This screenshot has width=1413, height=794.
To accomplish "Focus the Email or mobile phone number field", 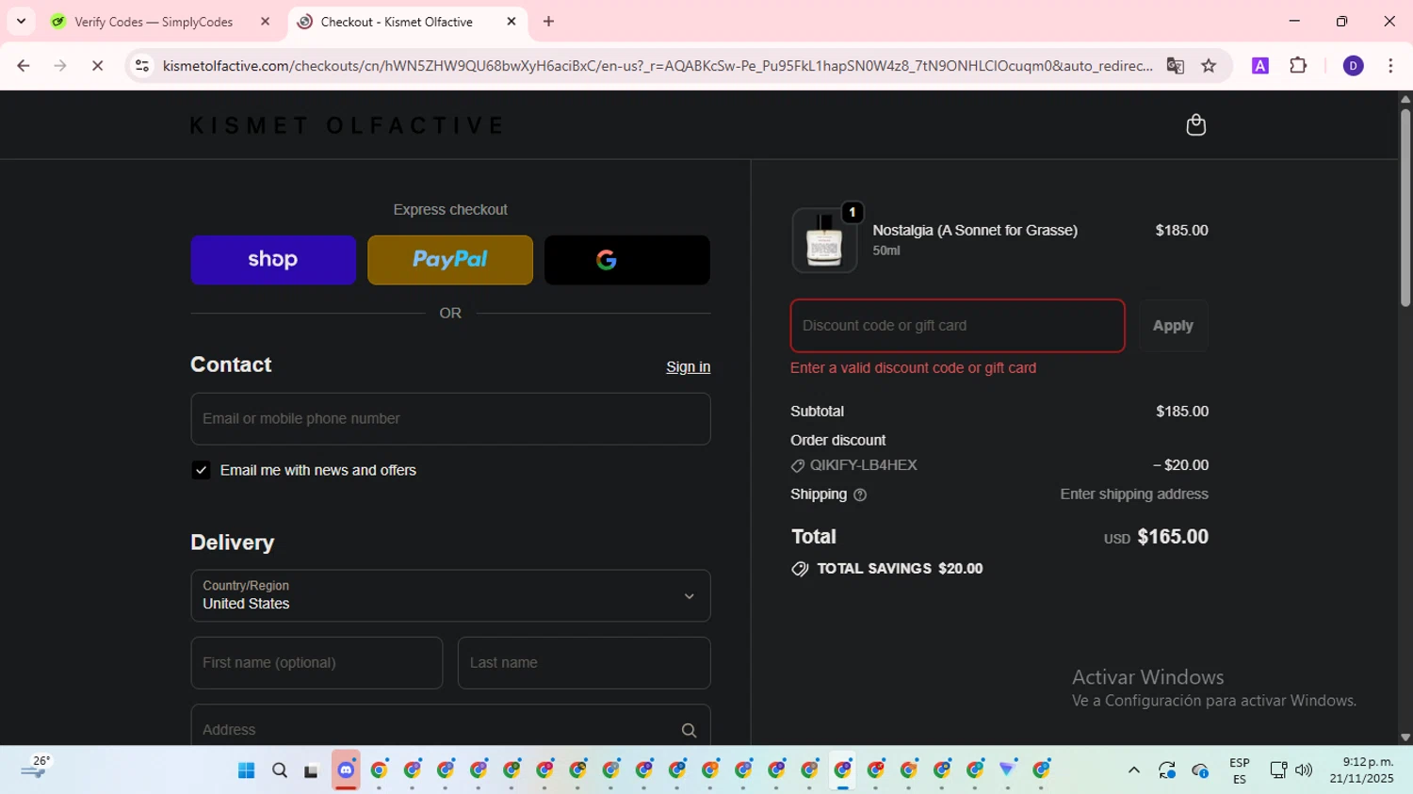I will [450, 418].
